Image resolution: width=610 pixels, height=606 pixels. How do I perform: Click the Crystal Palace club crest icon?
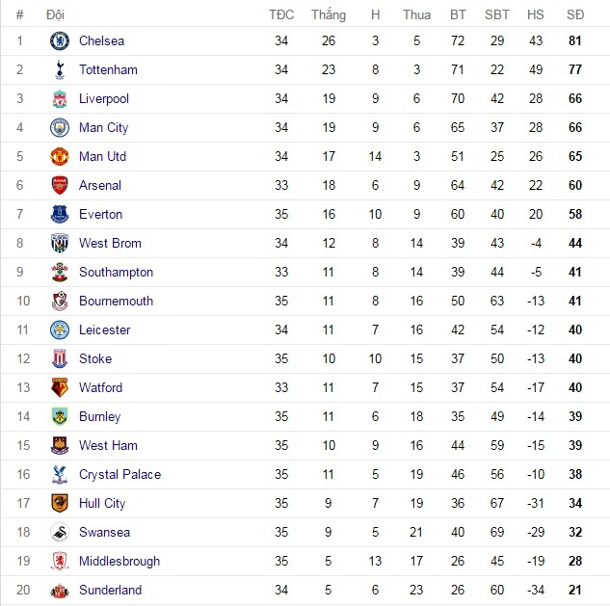coord(60,475)
